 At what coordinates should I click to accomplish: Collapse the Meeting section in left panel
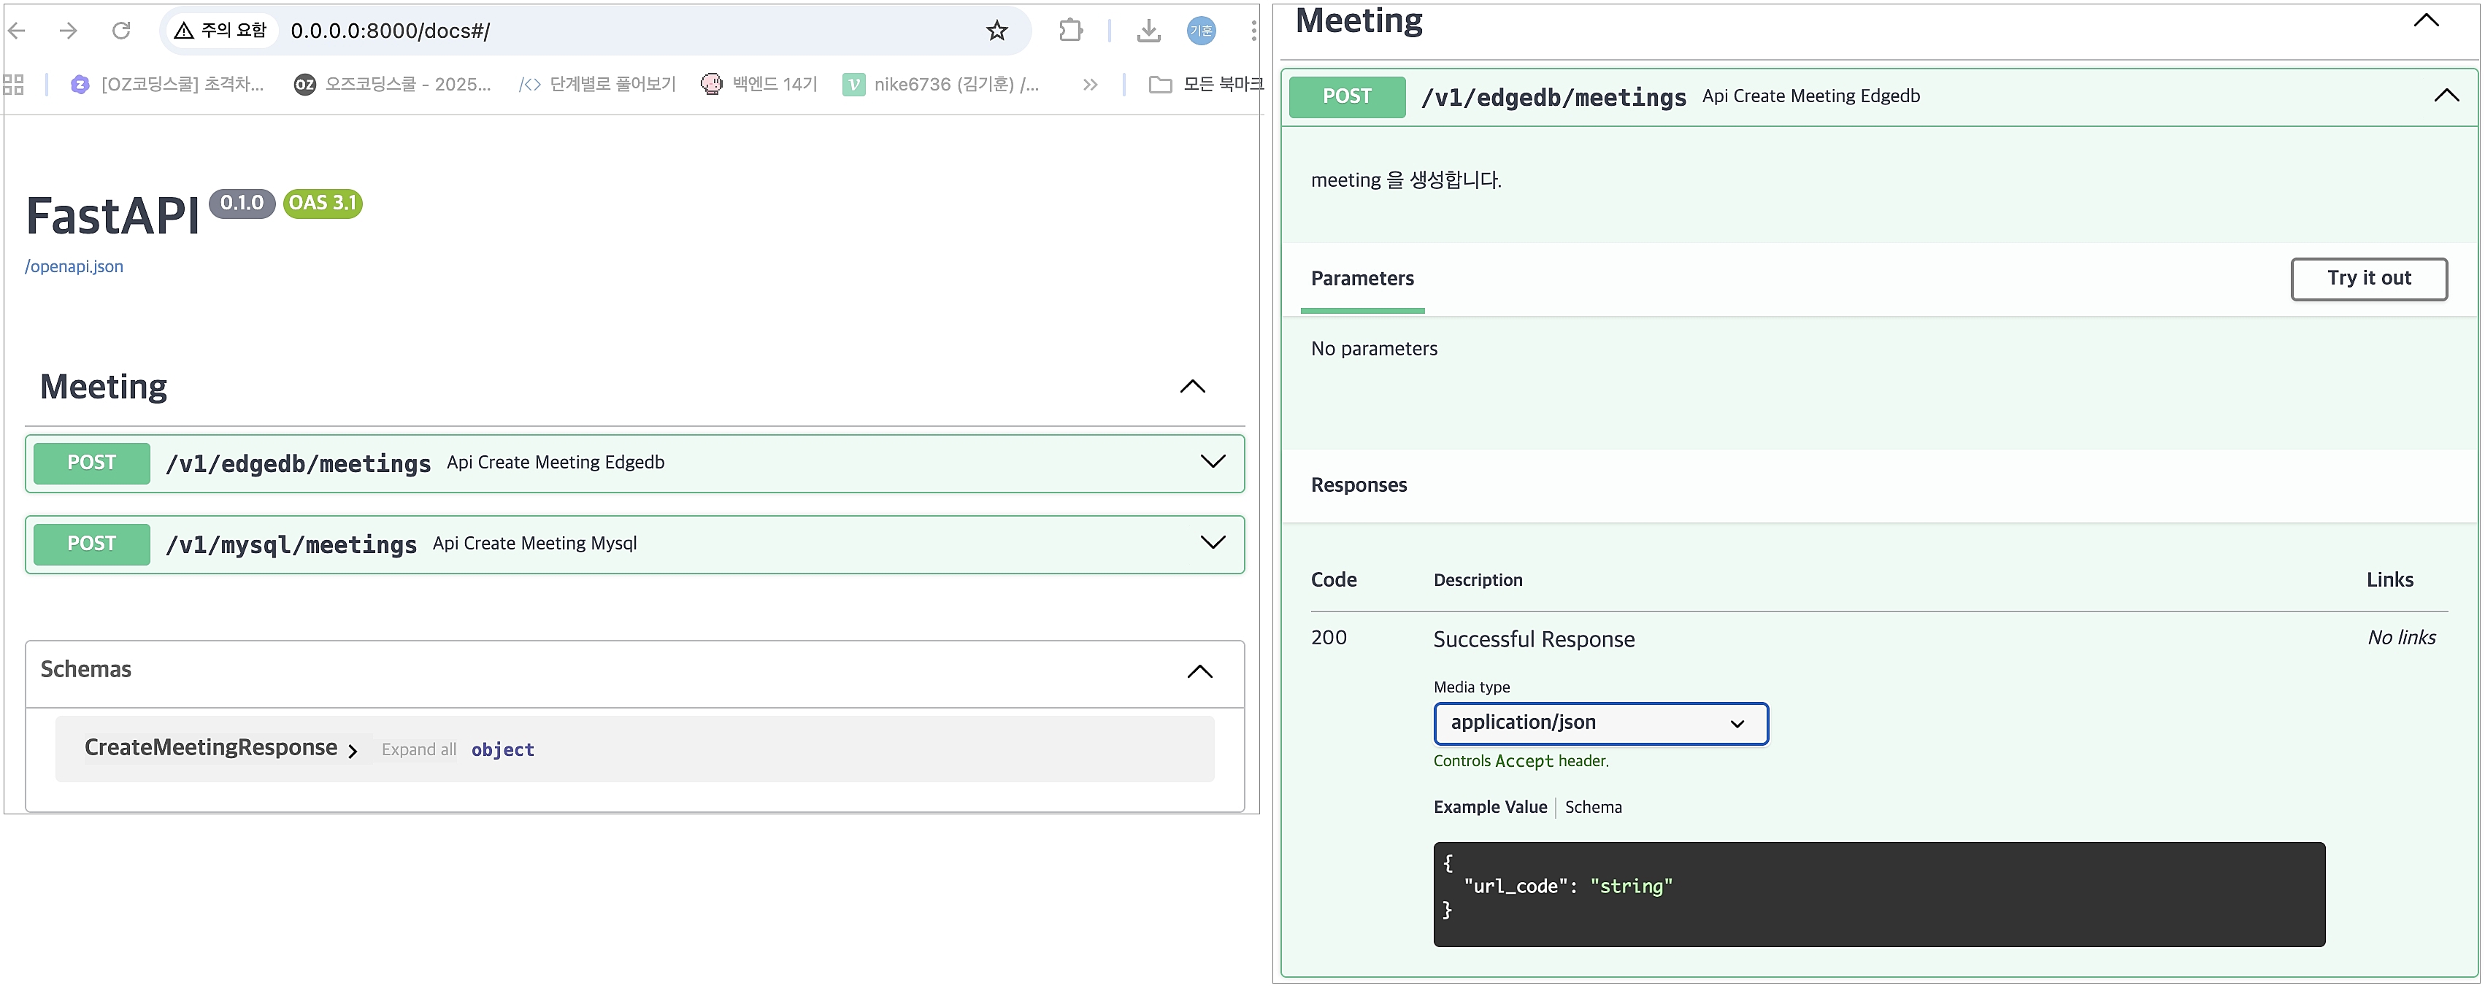(x=1192, y=387)
